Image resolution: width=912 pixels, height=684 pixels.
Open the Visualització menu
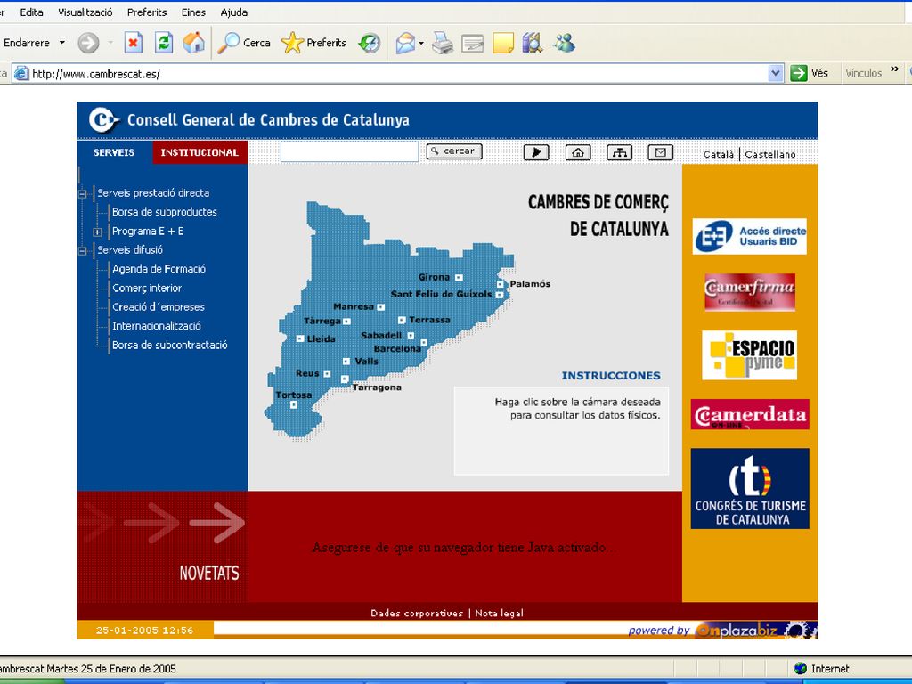coord(85,12)
